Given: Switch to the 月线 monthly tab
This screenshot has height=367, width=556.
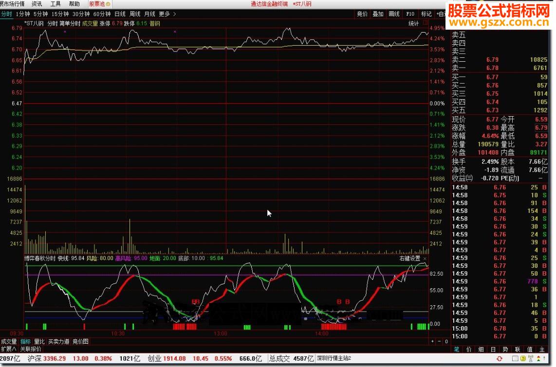Looking at the screenshot, I should coord(149,14).
